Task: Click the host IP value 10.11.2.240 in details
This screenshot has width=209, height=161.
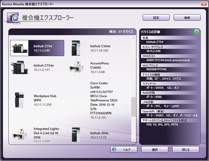Action: point(153,51)
